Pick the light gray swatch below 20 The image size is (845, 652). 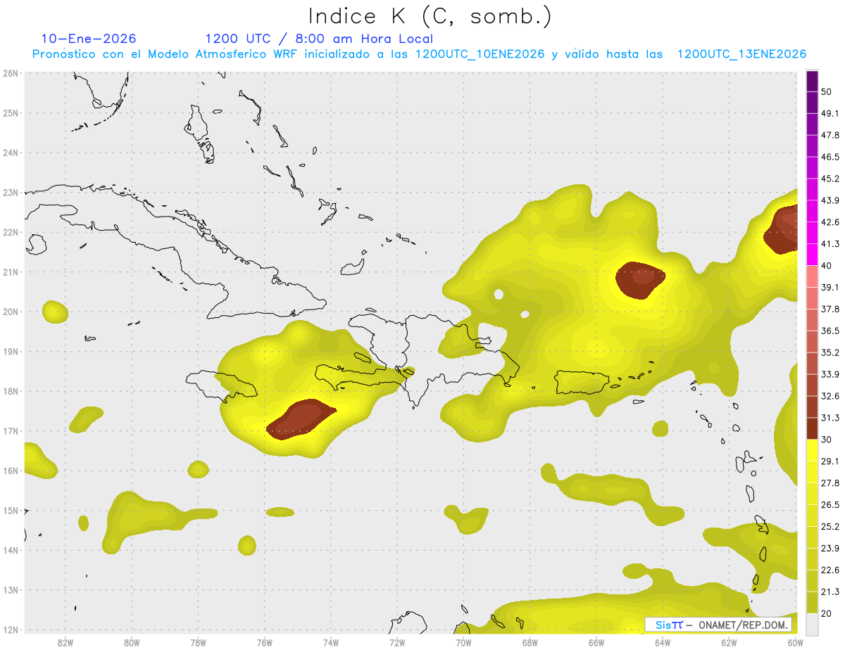click(x=812, y=623)
